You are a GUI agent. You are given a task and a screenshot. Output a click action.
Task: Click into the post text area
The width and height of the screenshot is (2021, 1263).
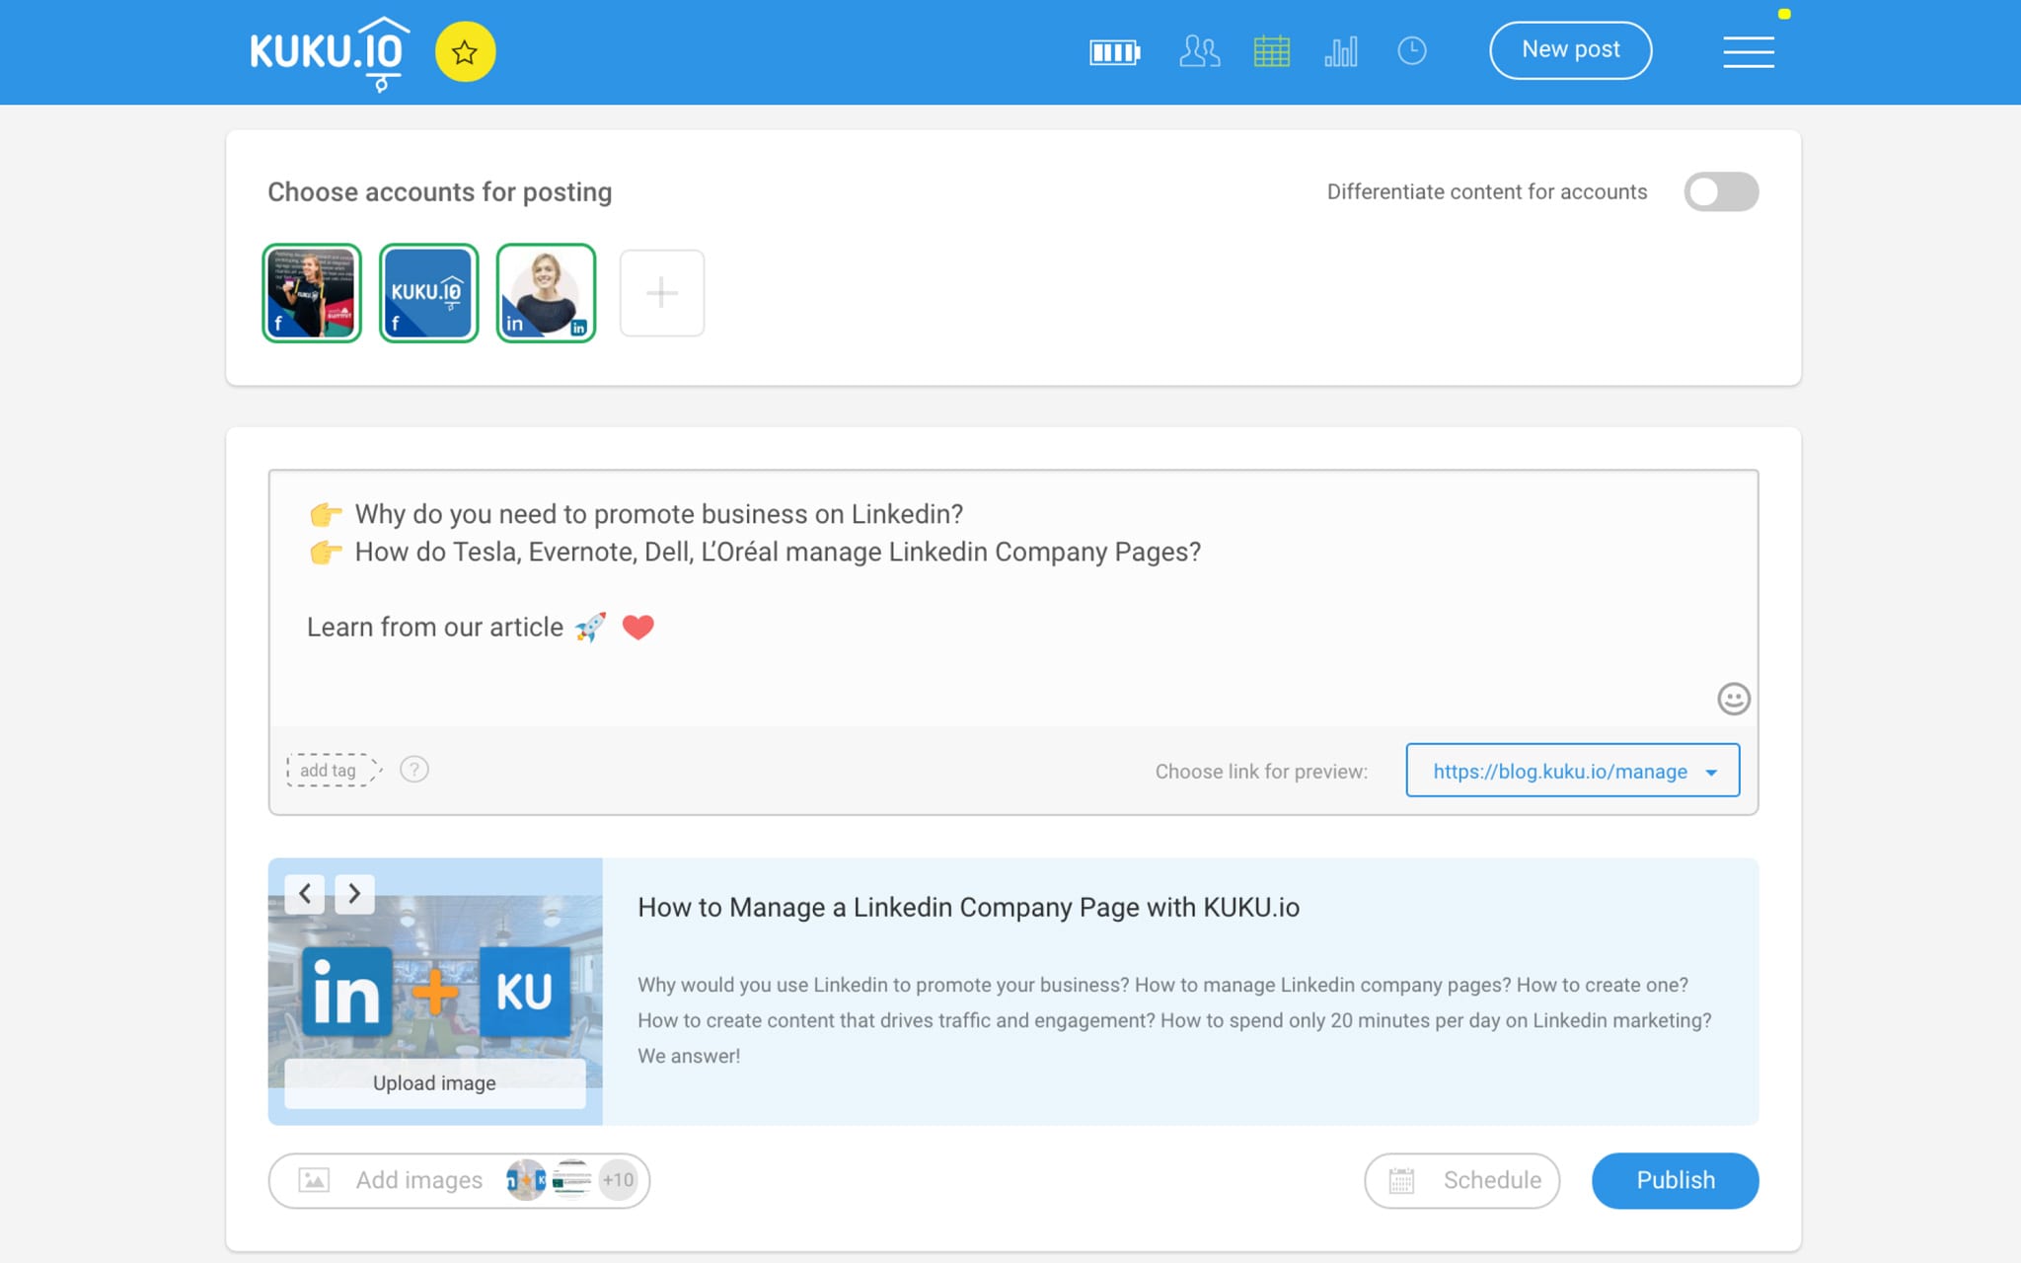coord(1012,598)
